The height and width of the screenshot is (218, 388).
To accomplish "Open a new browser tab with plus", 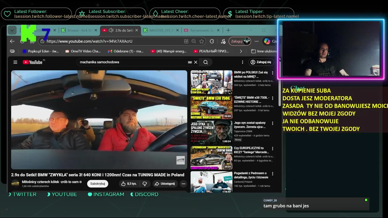I will (x=228, y=30).
